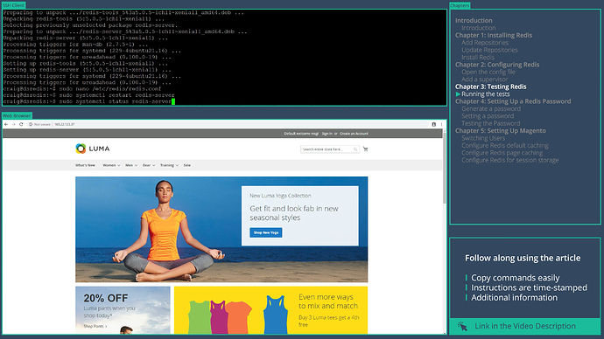Expand the Training menu dropdown
This screenshot has height=339, width=604.
pos(169,165)
